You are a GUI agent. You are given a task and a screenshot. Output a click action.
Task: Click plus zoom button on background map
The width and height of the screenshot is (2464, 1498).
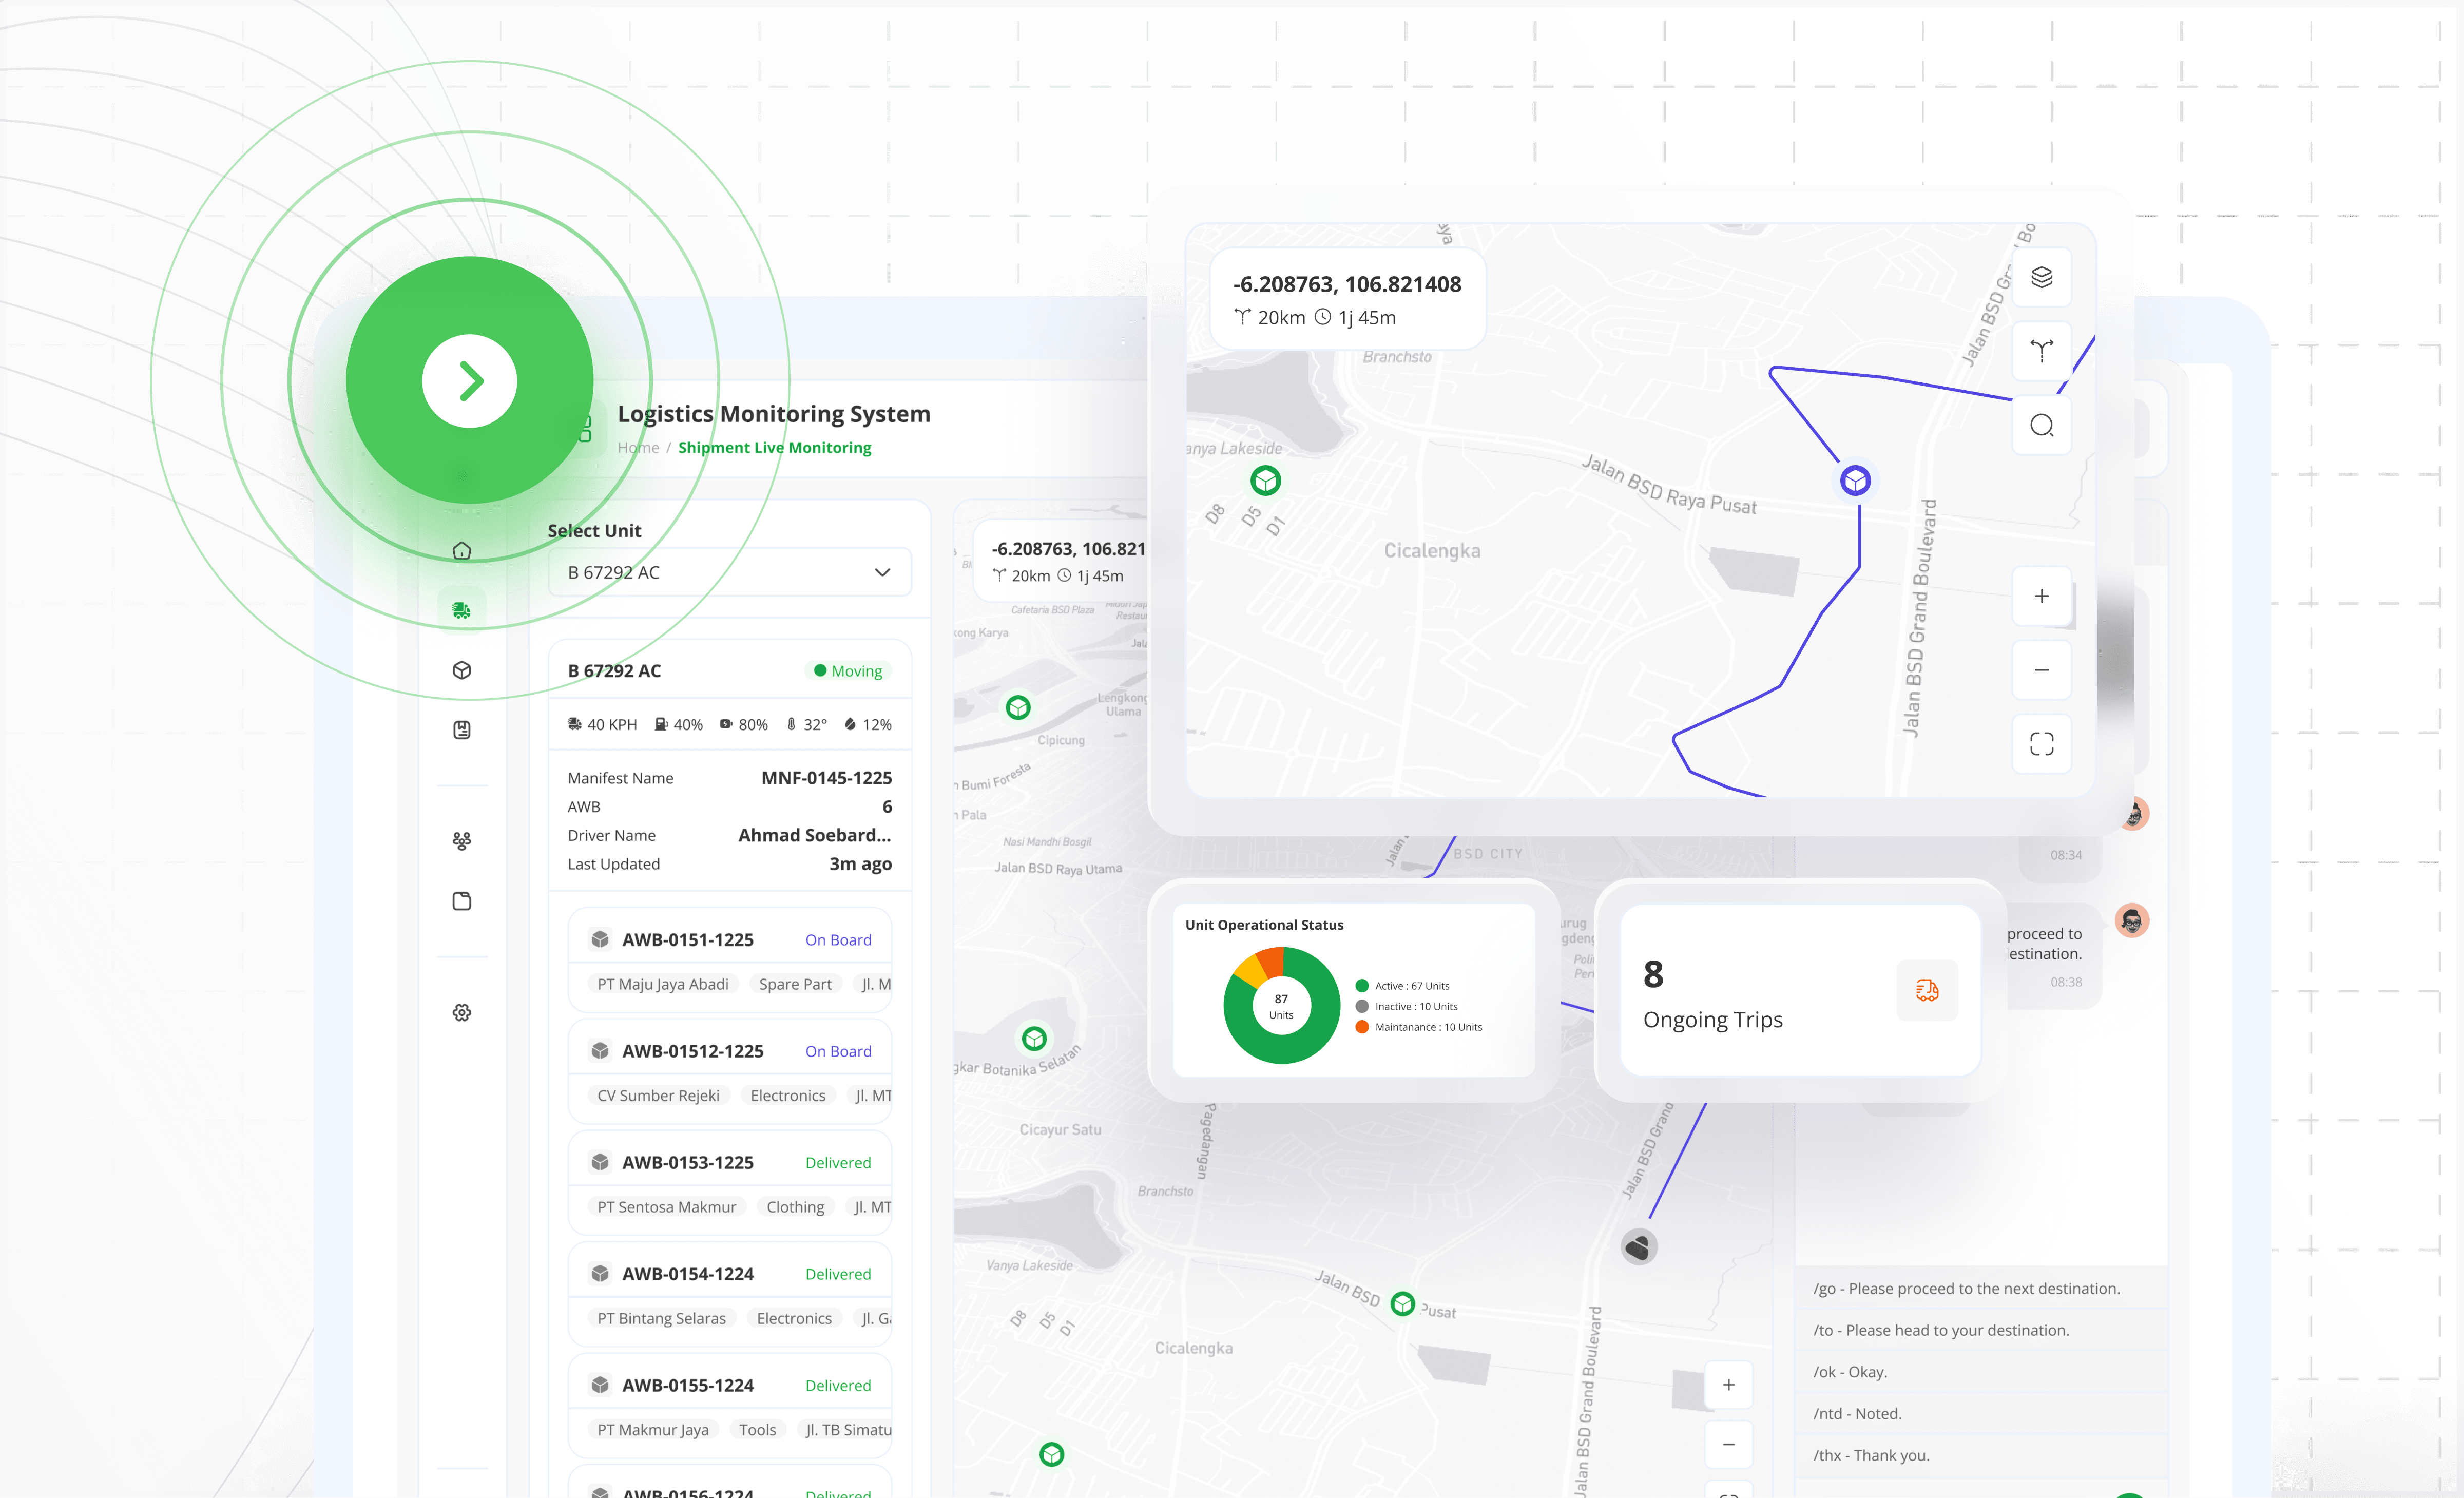pyautogui.click(x=1728, y=1385)
